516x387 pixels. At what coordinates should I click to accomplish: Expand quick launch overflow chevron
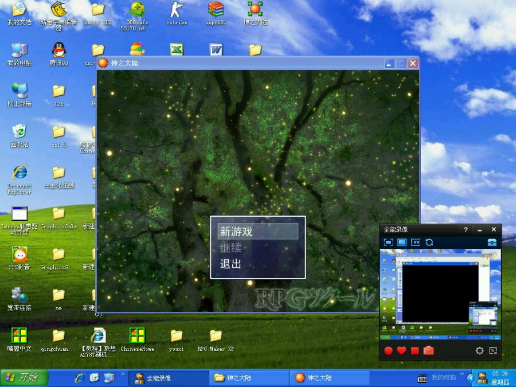[123, 374]
